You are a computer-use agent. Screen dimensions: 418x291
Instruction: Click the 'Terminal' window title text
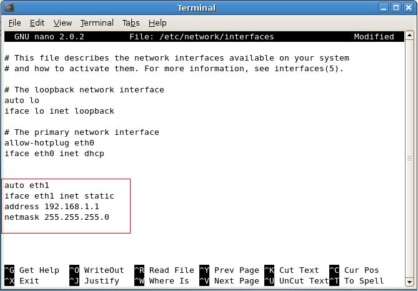[196, 7]
